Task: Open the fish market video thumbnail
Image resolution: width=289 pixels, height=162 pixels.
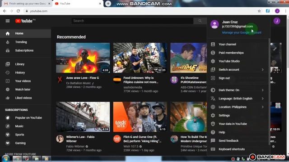Action: click(140, 58)
